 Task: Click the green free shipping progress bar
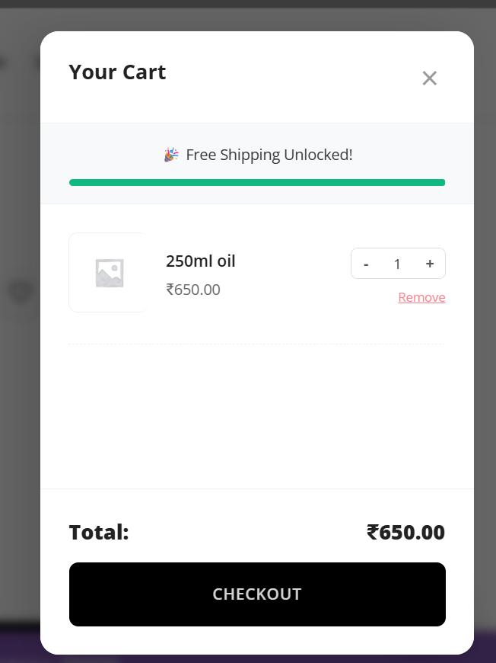[257, 183]
